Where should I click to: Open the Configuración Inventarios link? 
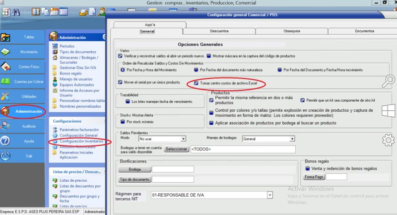click(x=81, y=142)
